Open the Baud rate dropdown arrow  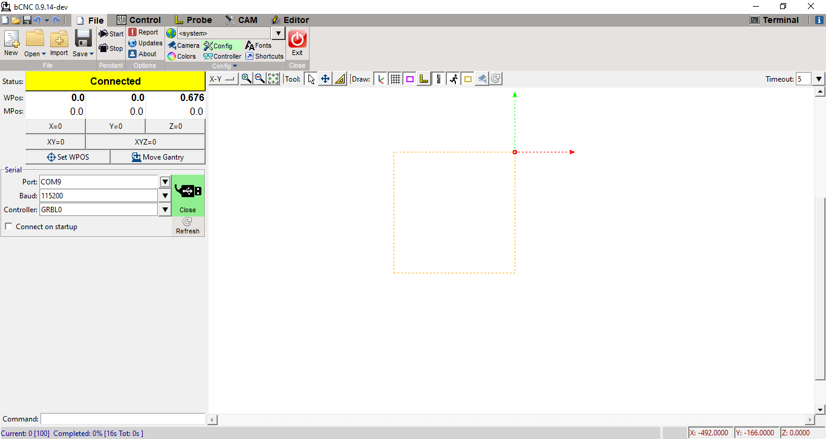(164, 195)
